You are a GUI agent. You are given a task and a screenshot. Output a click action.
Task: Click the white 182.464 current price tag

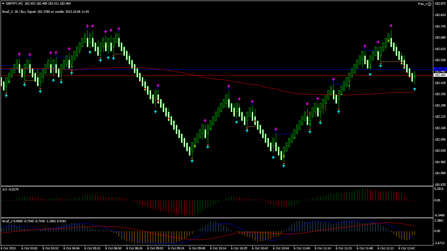440,75
